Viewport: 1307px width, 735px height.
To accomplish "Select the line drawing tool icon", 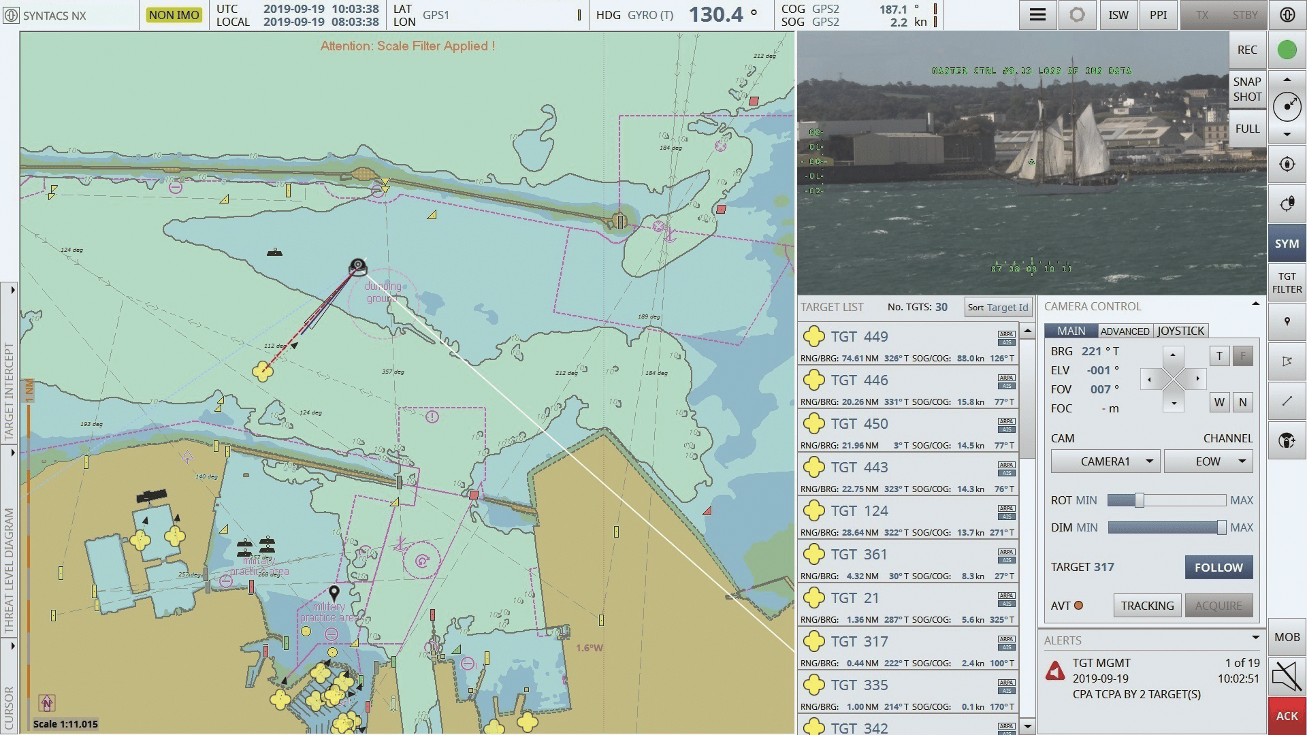I will point(1287,402).
